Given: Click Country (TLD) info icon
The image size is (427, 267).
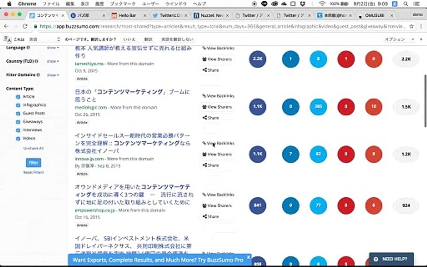Looking at the screenshot, I should [36, 61].
